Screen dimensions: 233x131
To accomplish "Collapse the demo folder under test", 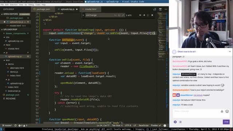I will (11, 64).
